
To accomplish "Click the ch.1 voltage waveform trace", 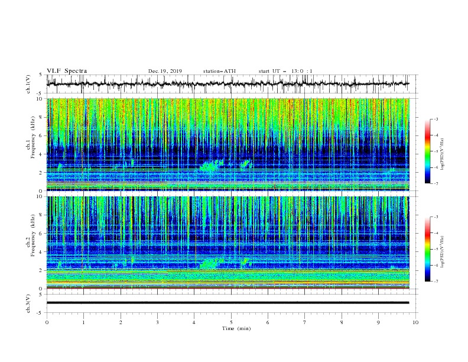I will click(227, 83).
